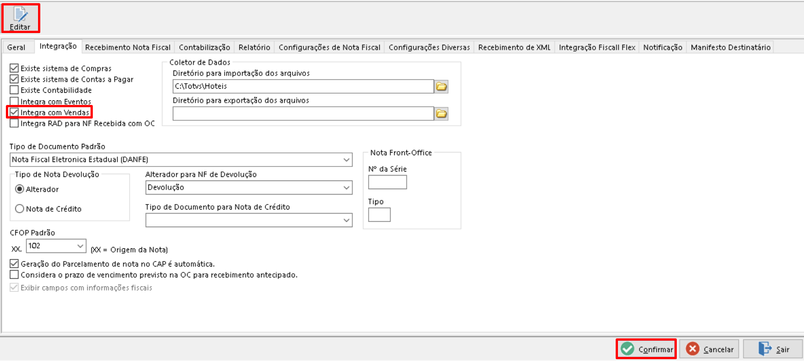The height and width of the screenshot is (361, 804).
Task: Click the Nº da Série field
Action: pyautogui.click(x=388, y=182)
